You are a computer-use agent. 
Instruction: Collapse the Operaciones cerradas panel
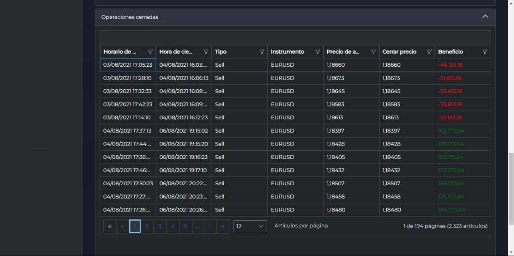485,17
